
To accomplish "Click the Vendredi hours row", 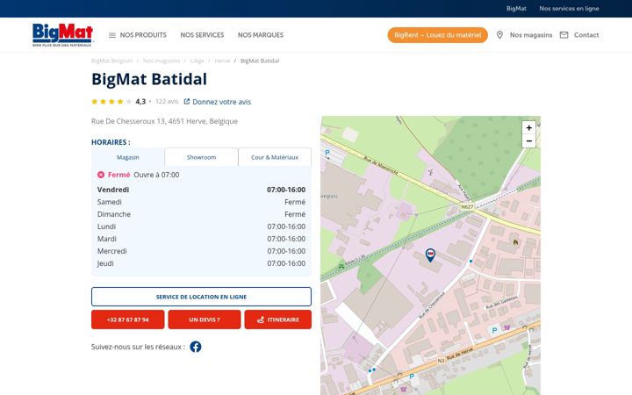I will (x=201, y=190).
